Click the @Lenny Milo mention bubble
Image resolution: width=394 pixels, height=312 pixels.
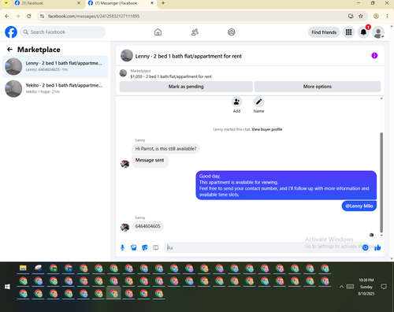pyautogui.click(x=359, y=206)
